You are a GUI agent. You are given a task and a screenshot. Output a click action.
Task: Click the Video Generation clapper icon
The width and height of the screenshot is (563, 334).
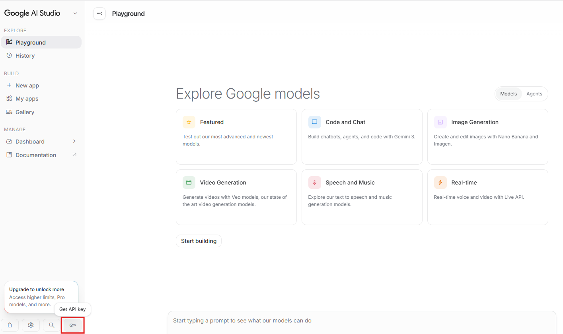coord(189,183)
